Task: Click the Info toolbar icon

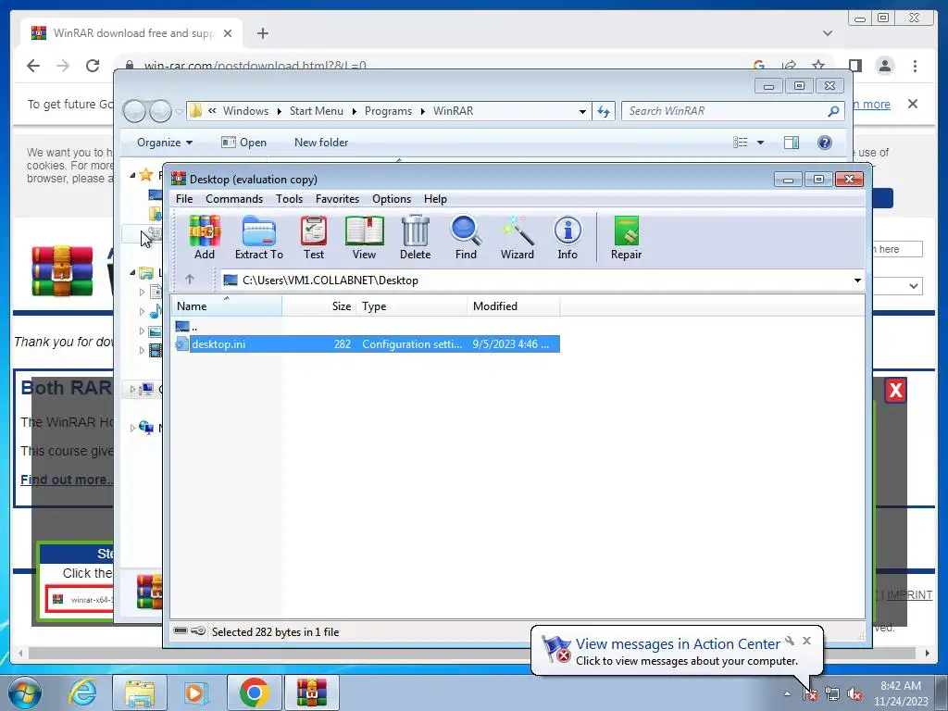Action: pos(568,238)
